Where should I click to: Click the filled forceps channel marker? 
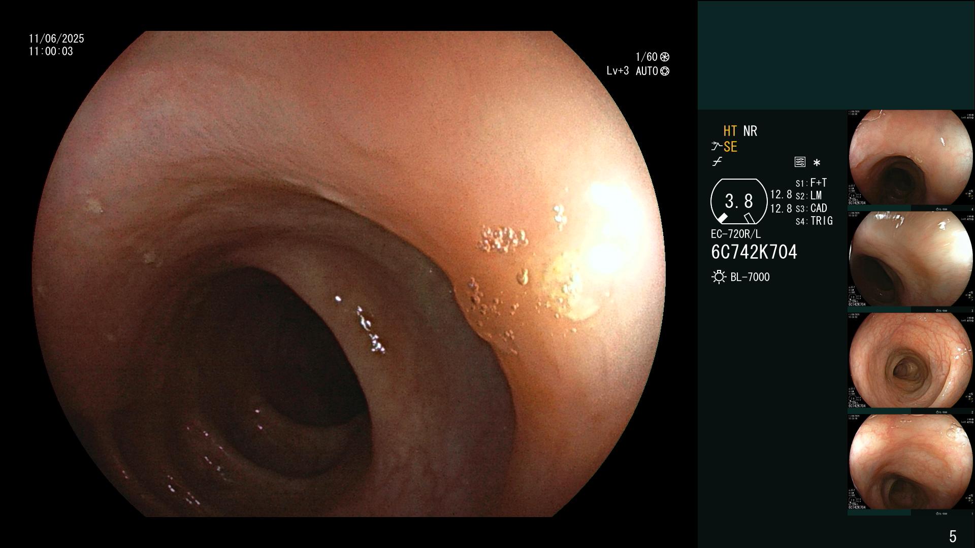coord(722,218)
